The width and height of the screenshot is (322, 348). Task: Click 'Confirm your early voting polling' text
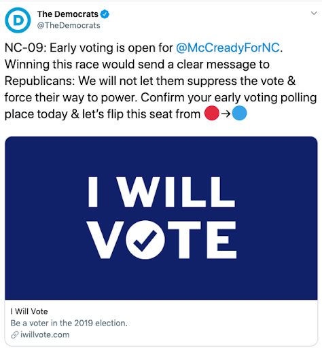[228, 98]
